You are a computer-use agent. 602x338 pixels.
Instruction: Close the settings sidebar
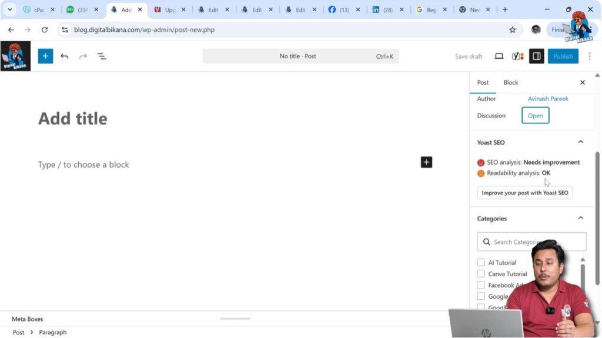(x=583, y=82)
